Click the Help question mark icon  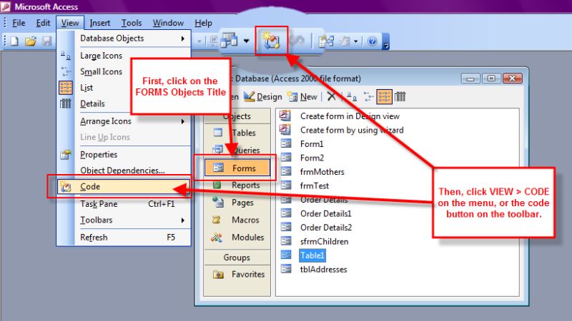coord(373,41)
